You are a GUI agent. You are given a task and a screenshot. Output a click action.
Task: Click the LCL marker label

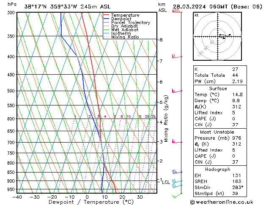click(166, 182)
